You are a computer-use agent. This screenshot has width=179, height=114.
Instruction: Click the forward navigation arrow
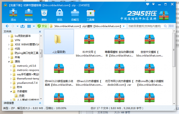[13, 26]
